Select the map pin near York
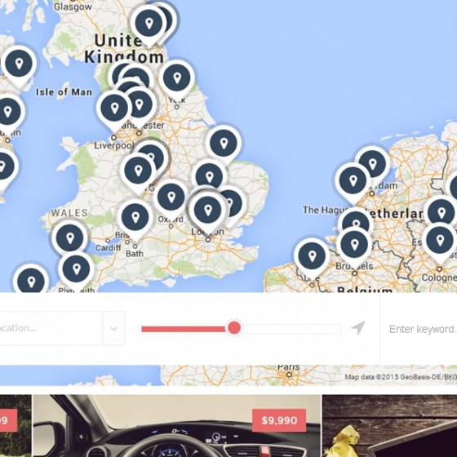The image size is (457, 457). (x=176, y=78)
